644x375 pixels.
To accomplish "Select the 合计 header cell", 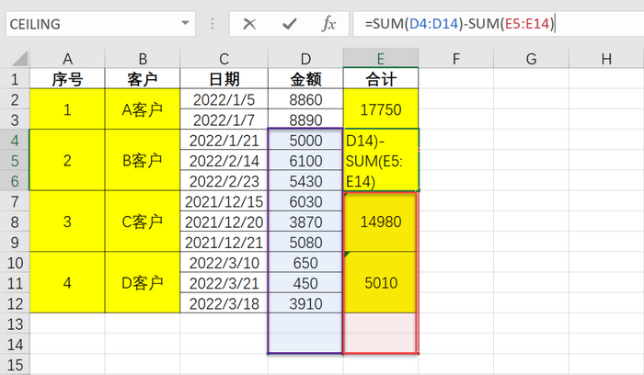I will pyautogui.click(x=381, y=79).
